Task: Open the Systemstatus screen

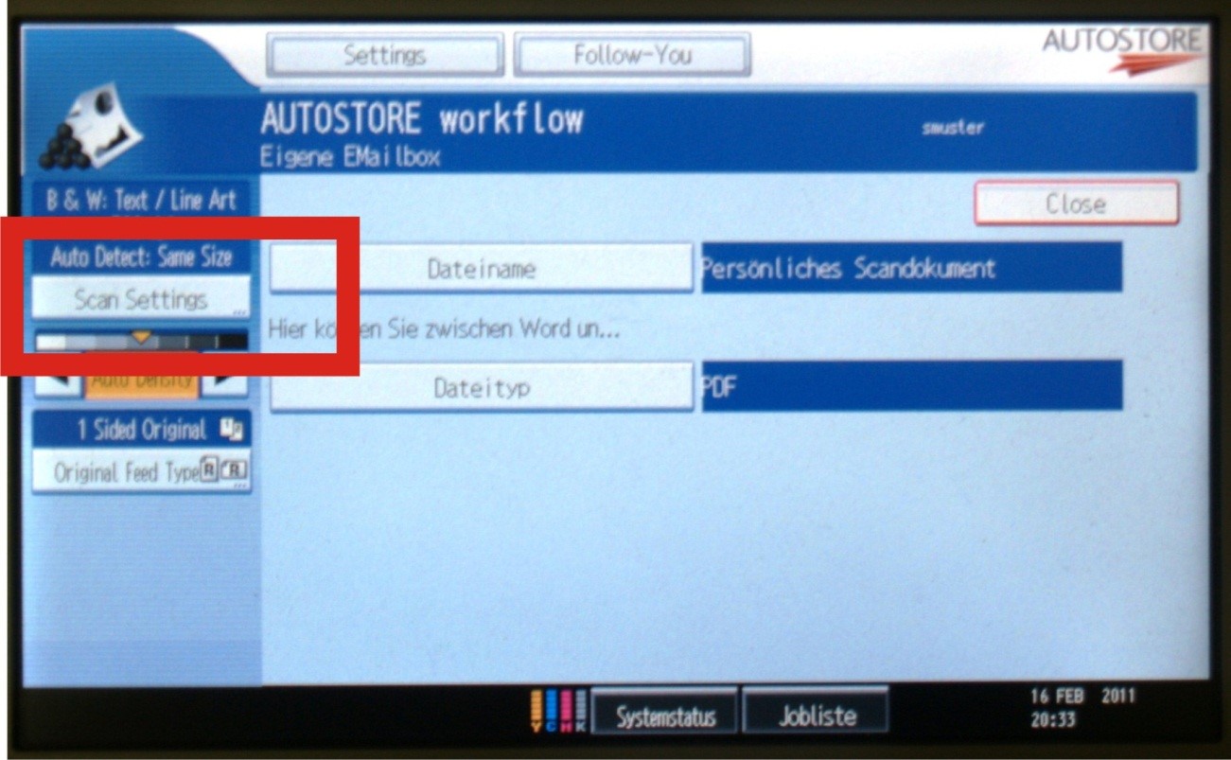Action: 665,716
